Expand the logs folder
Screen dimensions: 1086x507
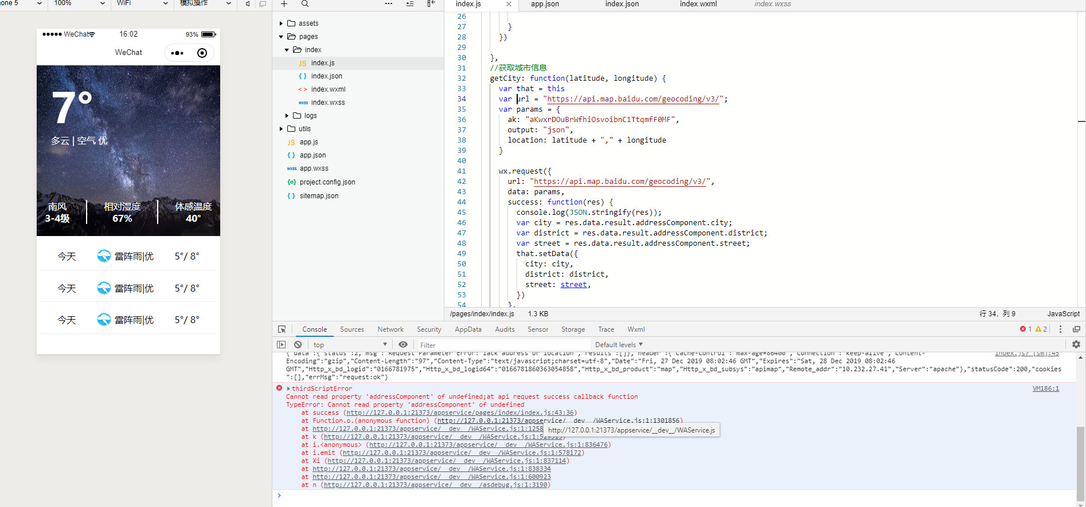287,116
